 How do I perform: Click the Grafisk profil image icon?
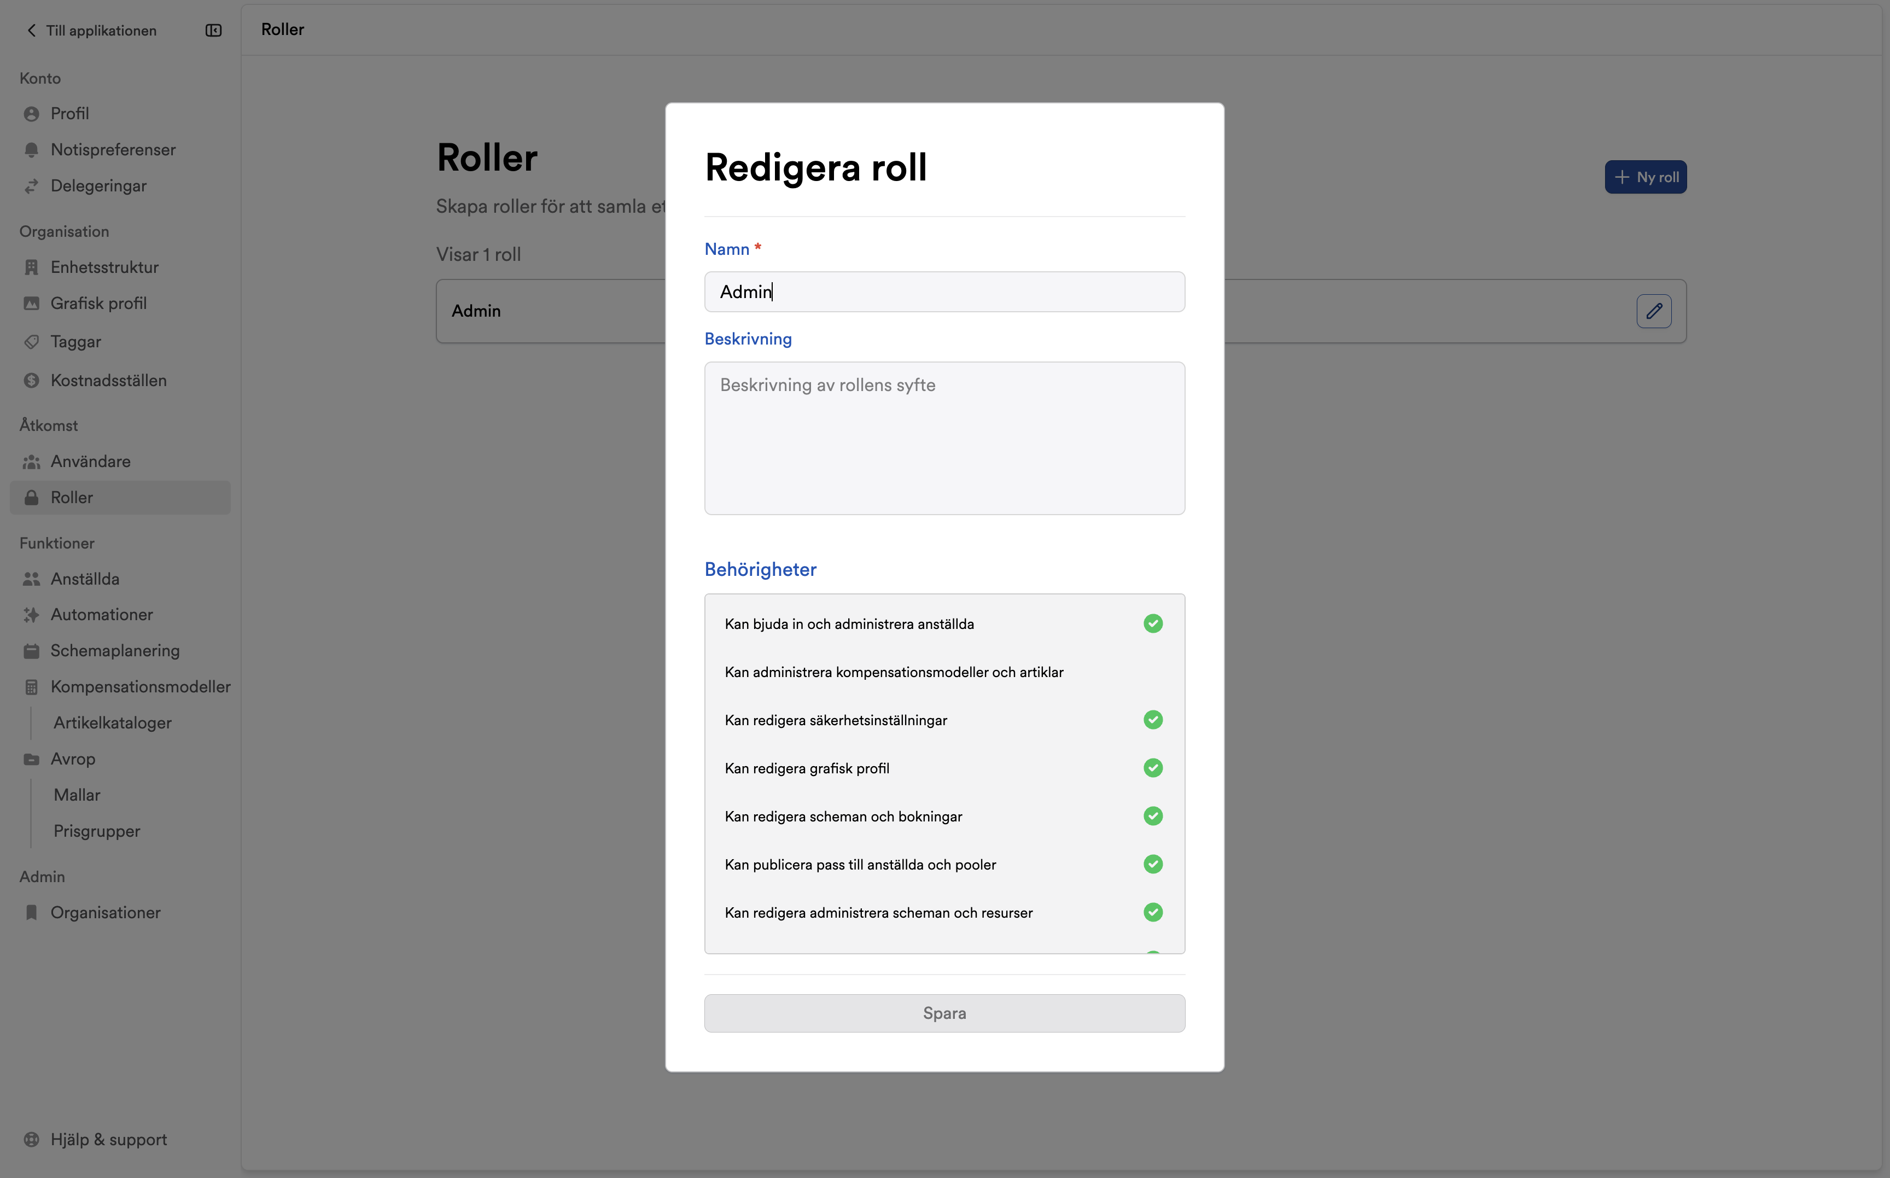[31, 303]
